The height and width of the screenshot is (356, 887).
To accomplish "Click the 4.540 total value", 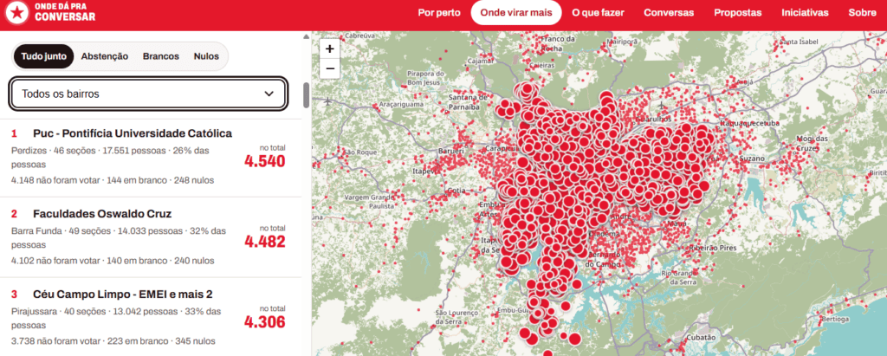I will (x=265, y=161).
